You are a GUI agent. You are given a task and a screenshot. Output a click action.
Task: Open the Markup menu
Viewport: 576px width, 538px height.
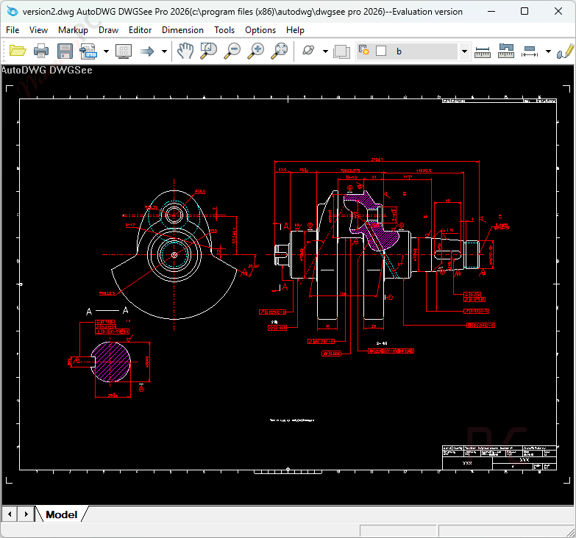(x=73, y=30)
